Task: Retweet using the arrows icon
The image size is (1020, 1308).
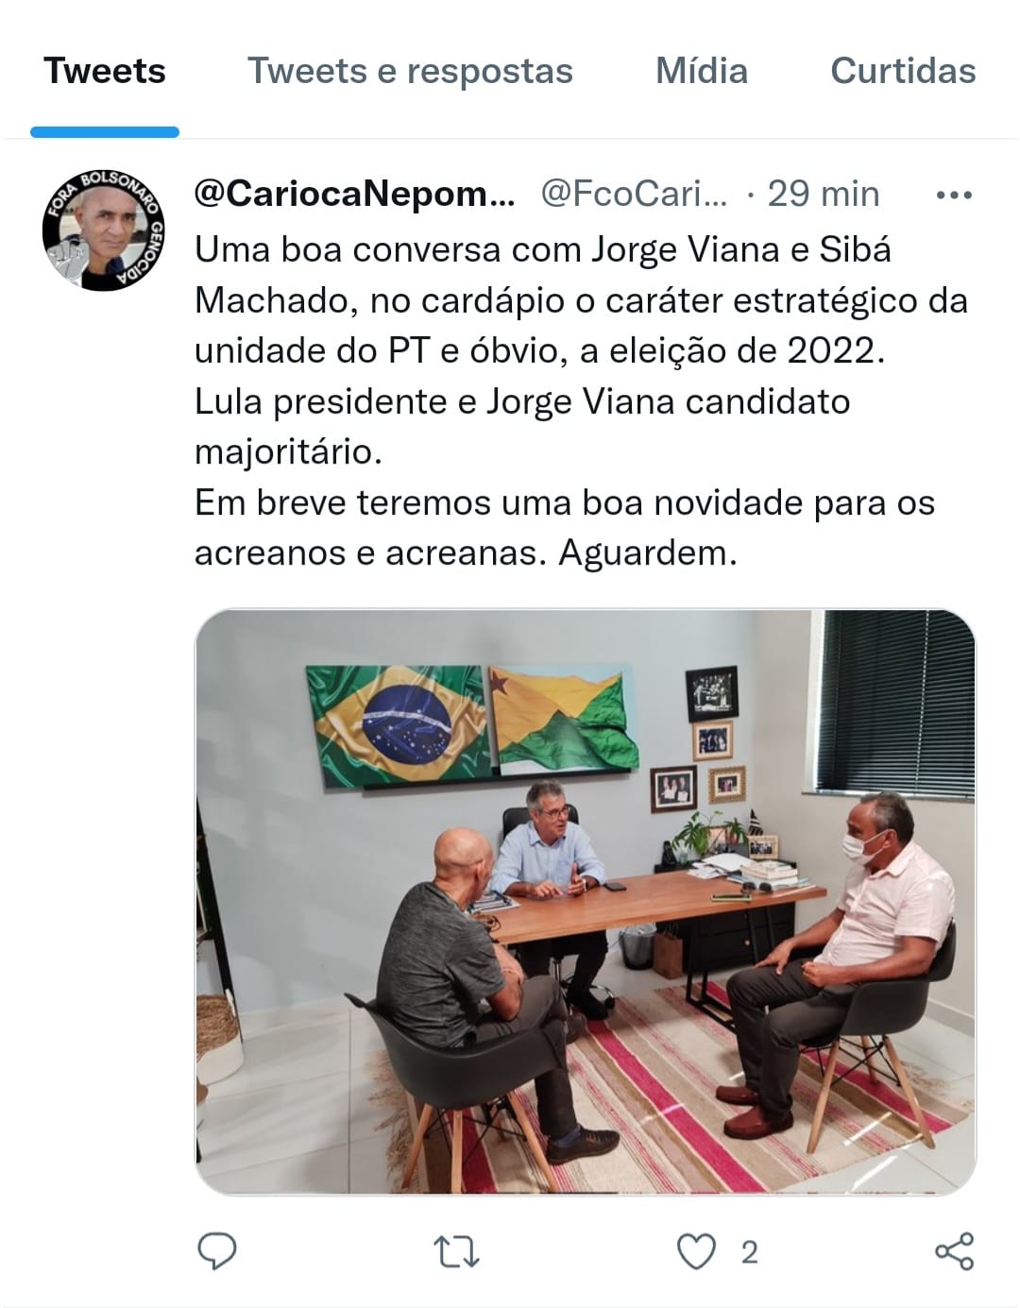Action: 456,1252
